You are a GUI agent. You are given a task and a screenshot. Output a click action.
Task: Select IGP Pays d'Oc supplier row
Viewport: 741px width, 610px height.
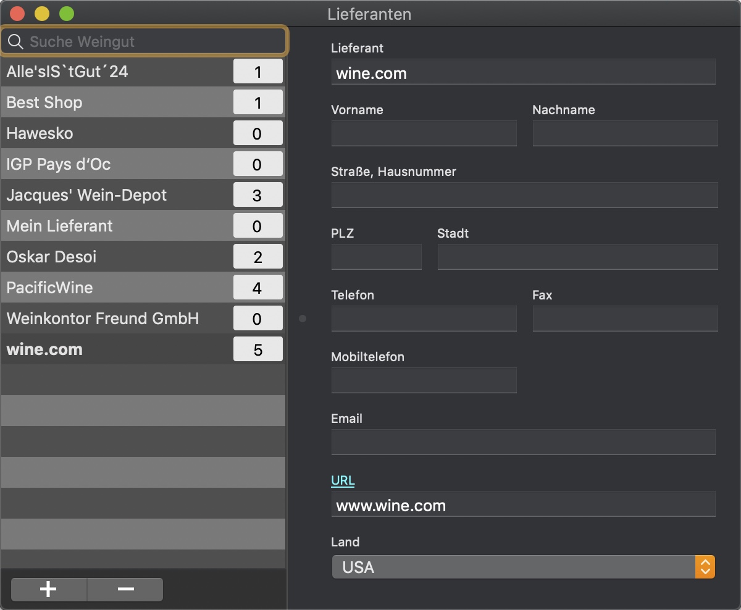(x=143, y=164)
